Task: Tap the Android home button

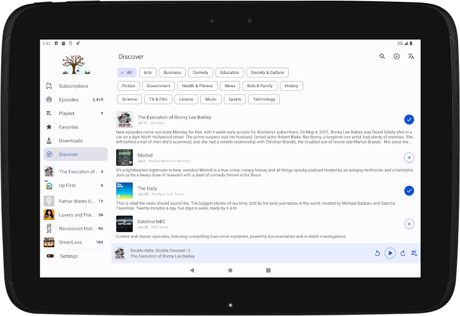Action: coord(230,270)
